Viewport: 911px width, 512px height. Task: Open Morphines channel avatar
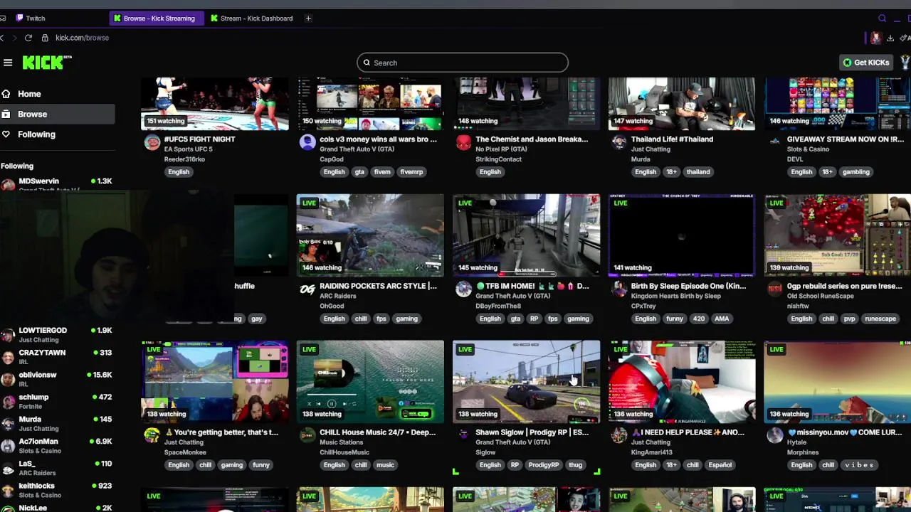pos(775,435)
